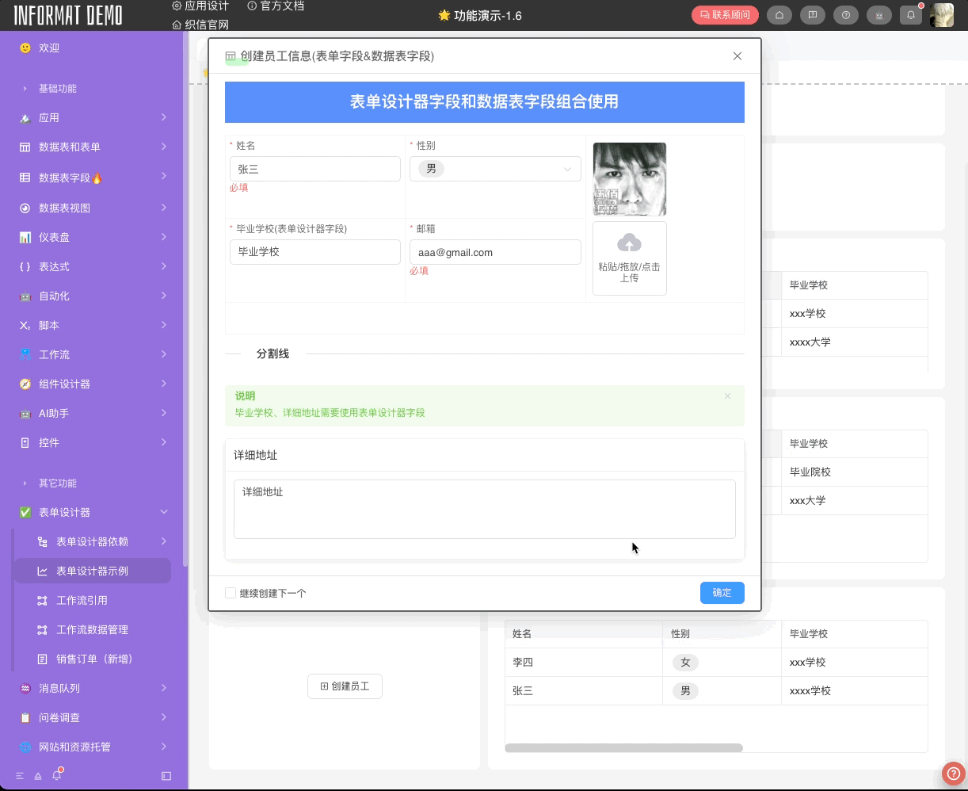Click the red 联系顾问 button

[x=724, y=15]
